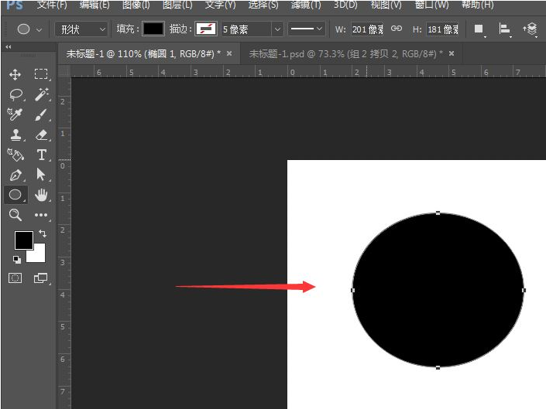Open the stroke line style dropdown
546x409 pixels.
(306, 29)
